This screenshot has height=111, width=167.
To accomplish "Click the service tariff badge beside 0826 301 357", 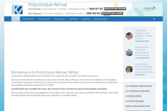I will [115, 9].
